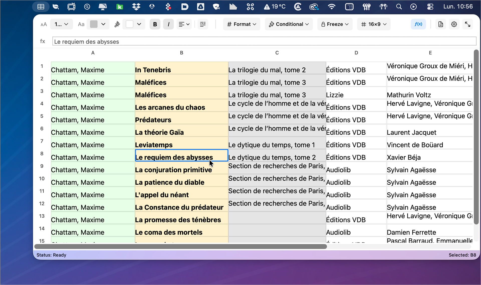The height and width of the screenshot is (285, 481).
Task: Open the font size dropdown
Action: (x=61, y=24)
